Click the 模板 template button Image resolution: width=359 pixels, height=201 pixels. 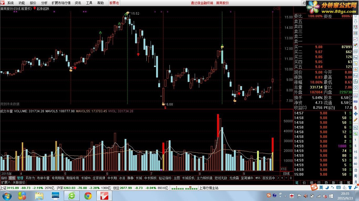coord(12,178)
